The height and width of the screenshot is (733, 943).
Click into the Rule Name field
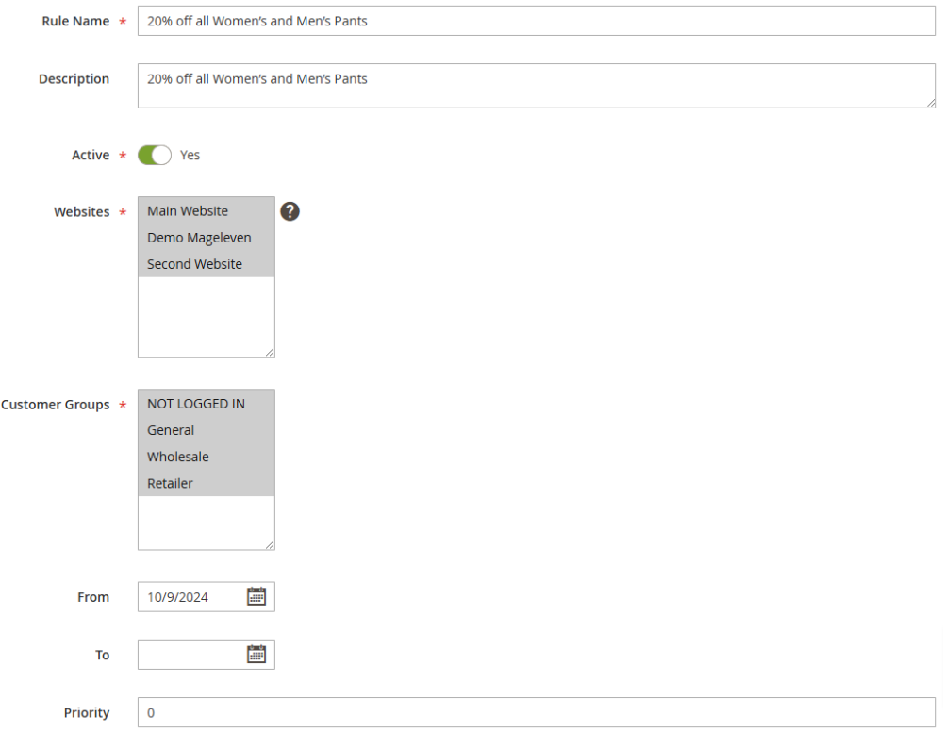click(536, 21)
